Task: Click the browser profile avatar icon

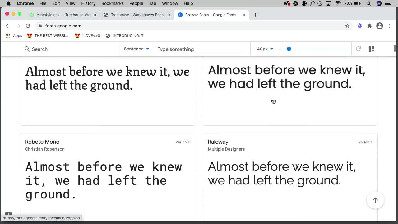Action: (x=379, y=26)
